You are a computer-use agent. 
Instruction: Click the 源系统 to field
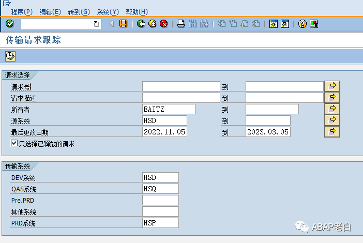click(x=268, y=120)
